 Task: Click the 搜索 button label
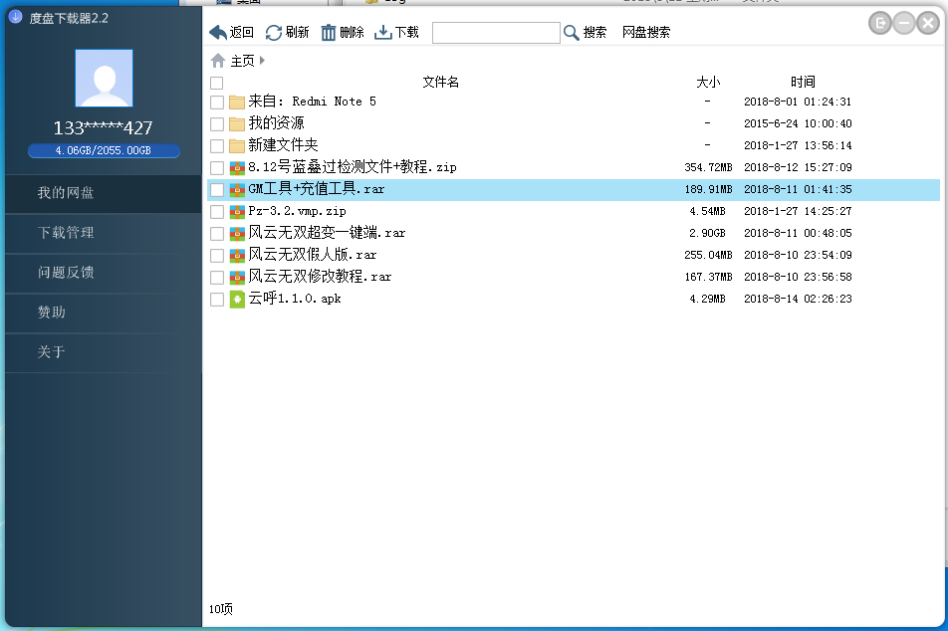coord(594,33)
